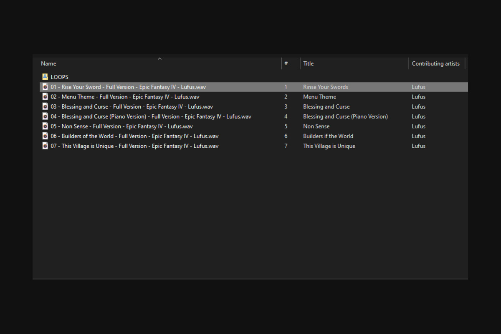Click the LOOPS folder icon

(x=45, y=77)
